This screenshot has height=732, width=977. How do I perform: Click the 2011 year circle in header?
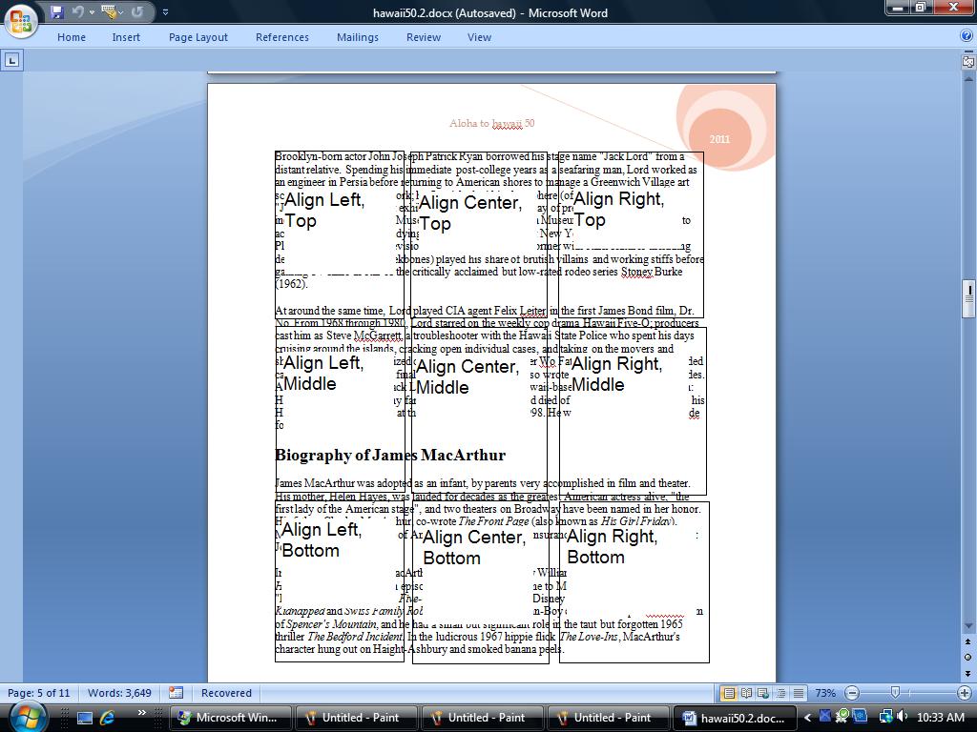[719, 139]
